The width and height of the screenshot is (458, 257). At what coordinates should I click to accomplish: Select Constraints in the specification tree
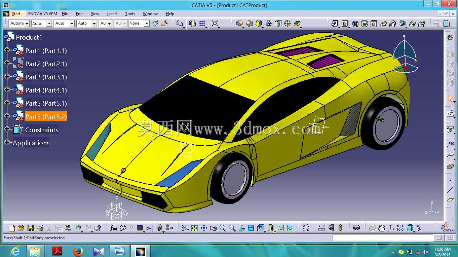42,130
